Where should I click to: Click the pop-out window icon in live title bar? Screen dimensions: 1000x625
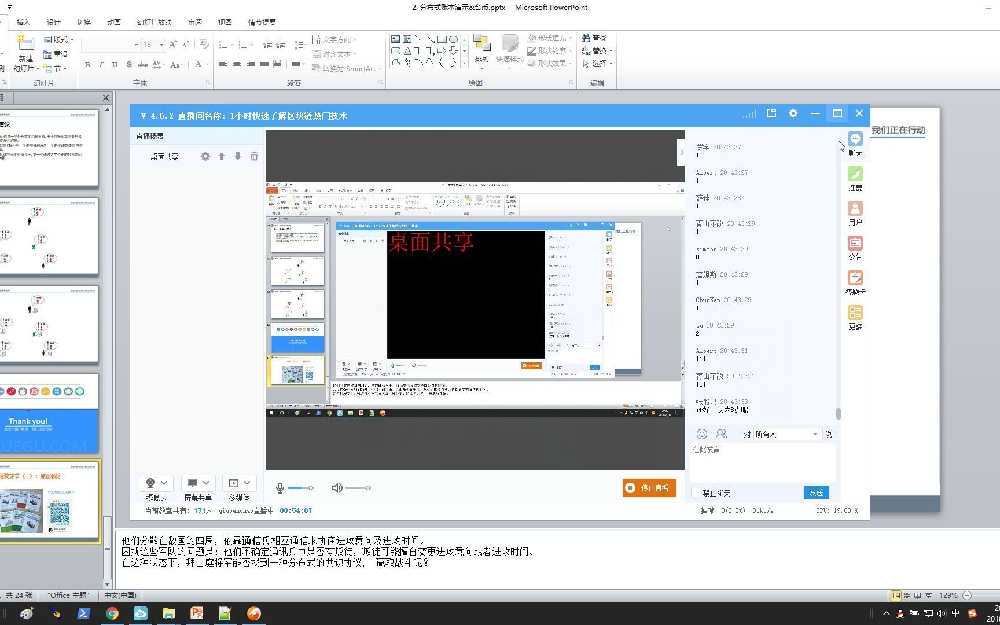pos(771,113)
